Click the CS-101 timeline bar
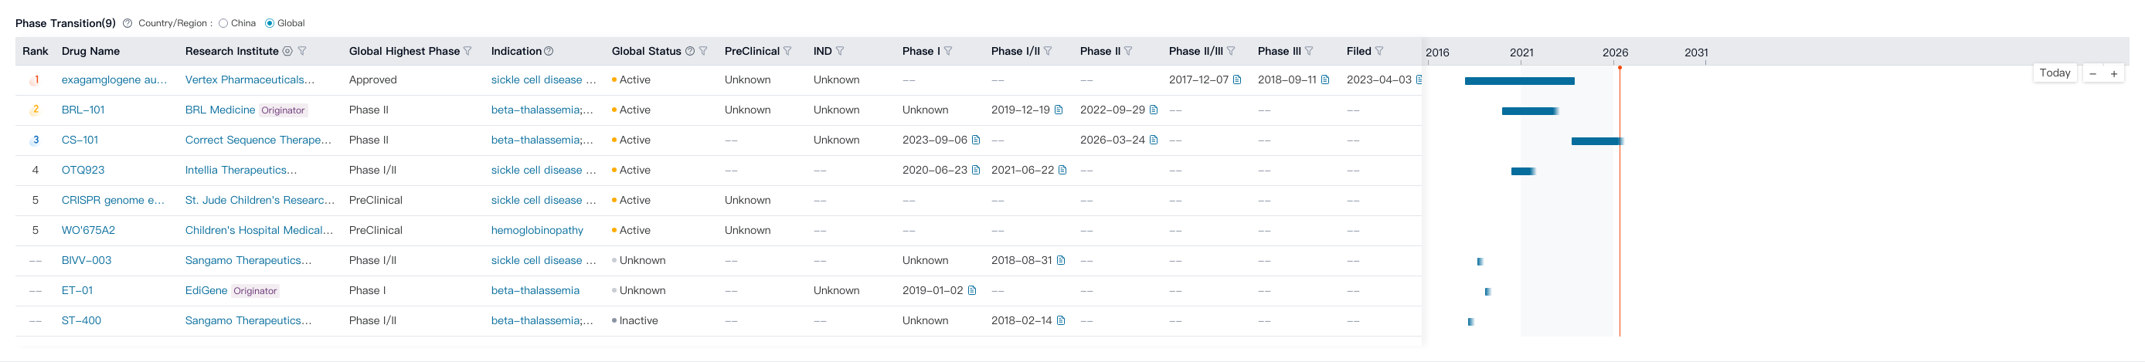 click(1596, 141)
